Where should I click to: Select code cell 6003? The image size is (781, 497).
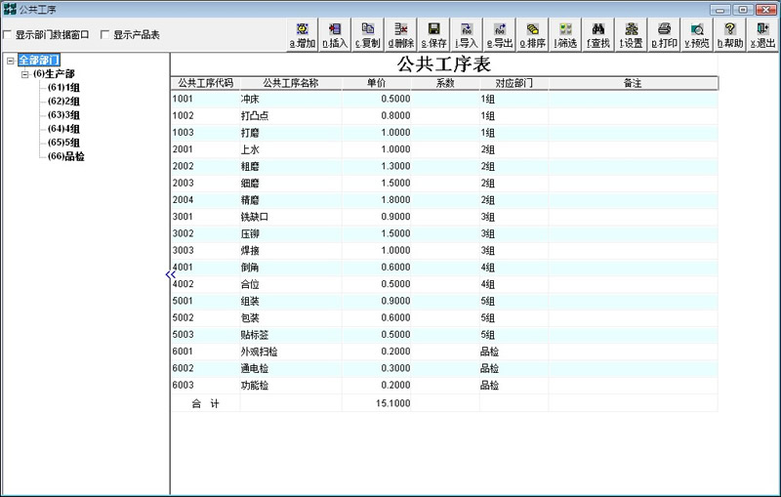tap(205, 386)
